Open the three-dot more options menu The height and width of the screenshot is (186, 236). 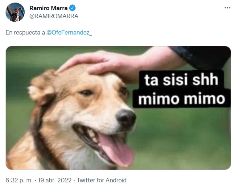pos(227,8)
